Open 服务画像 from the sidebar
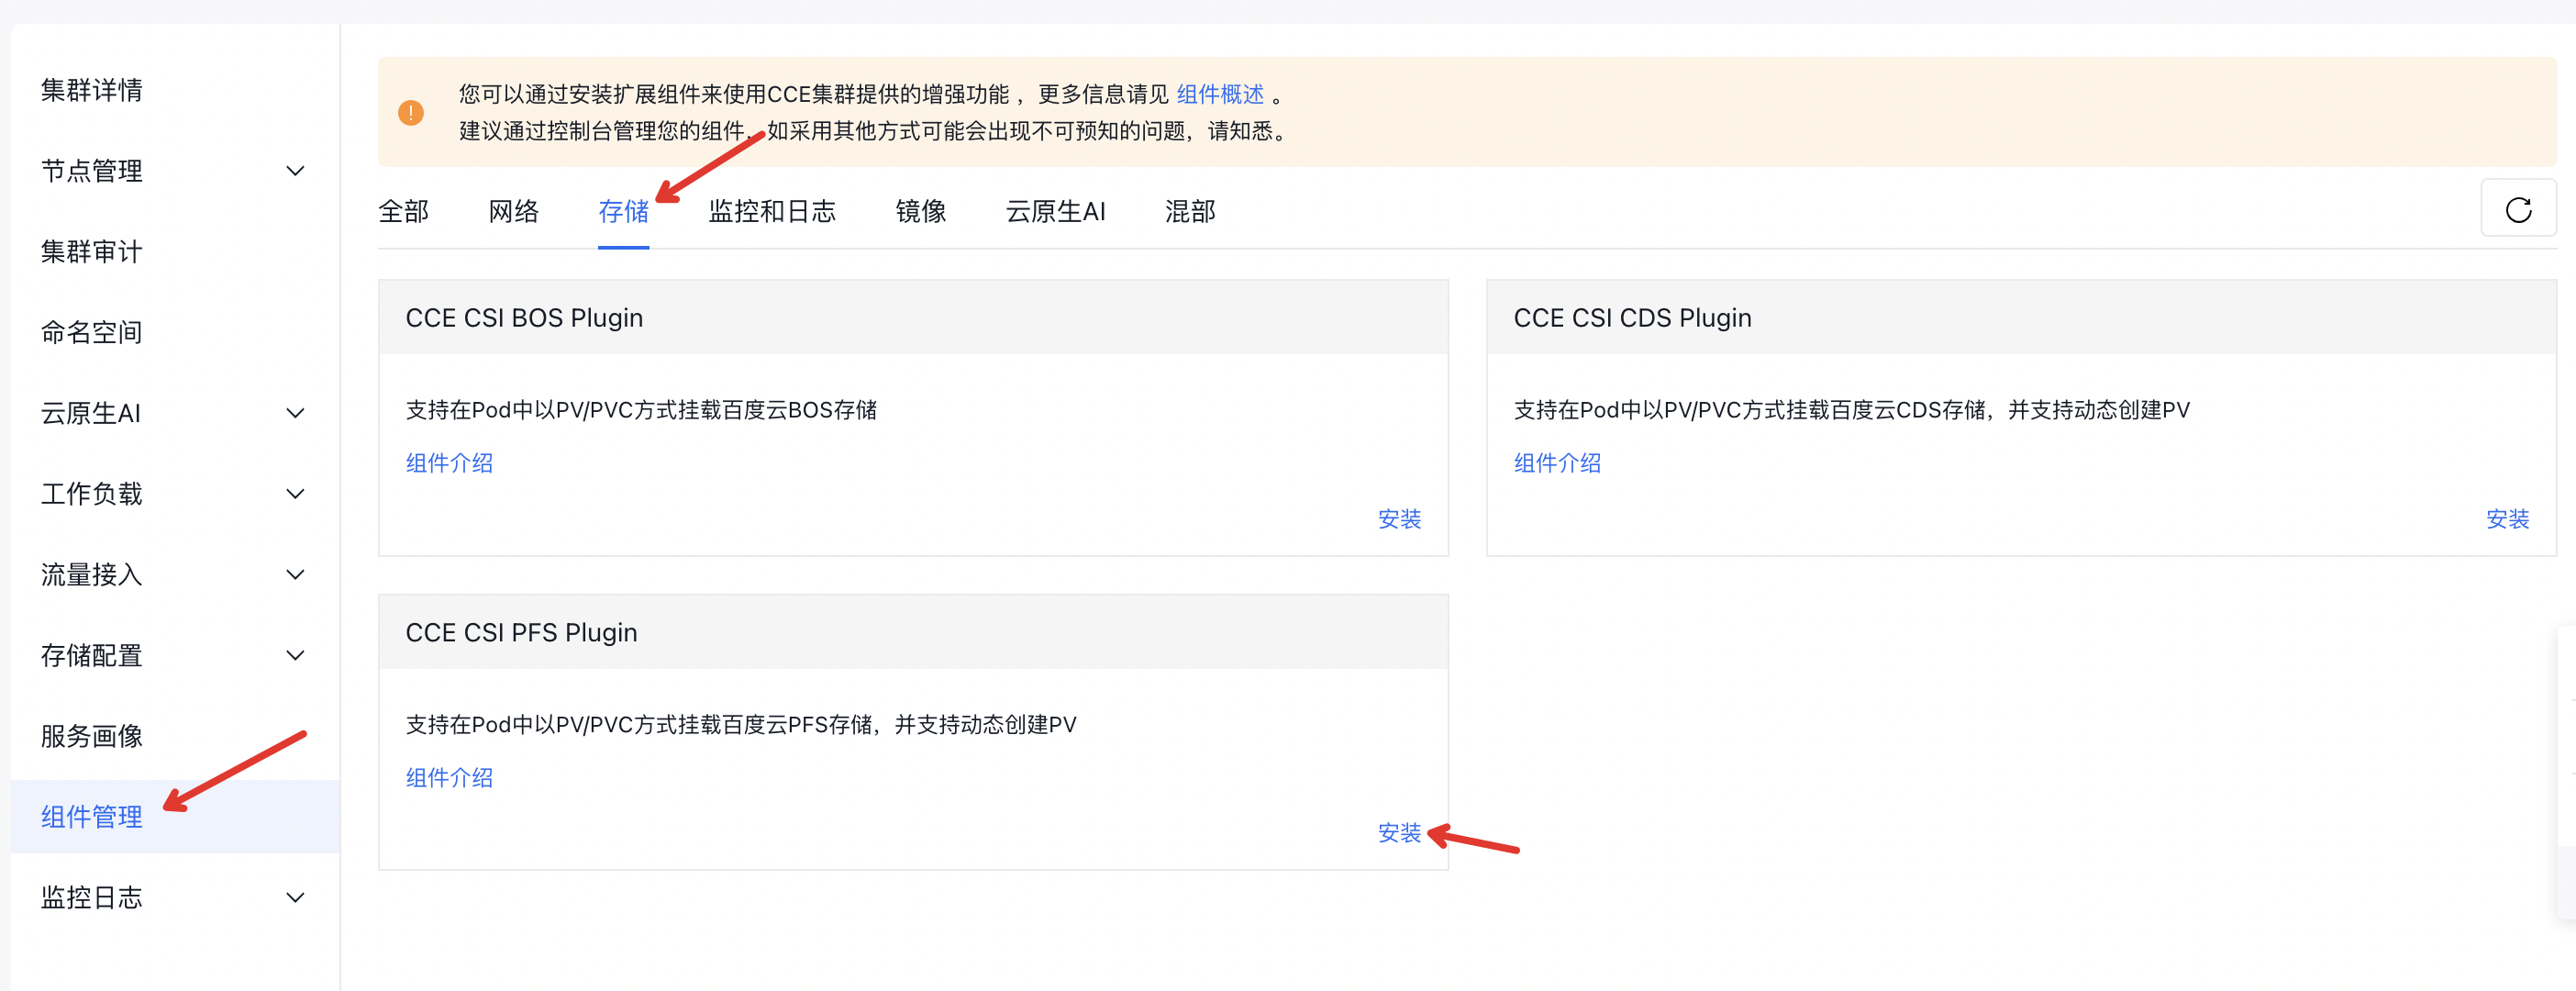Screen dimensions: 2576x991 pyautogui.click(x=91, y=736)
